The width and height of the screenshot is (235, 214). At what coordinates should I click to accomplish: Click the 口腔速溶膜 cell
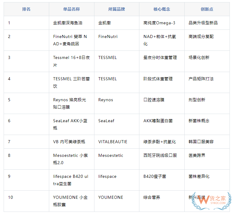pyautogui.click(x=162, y=103)
